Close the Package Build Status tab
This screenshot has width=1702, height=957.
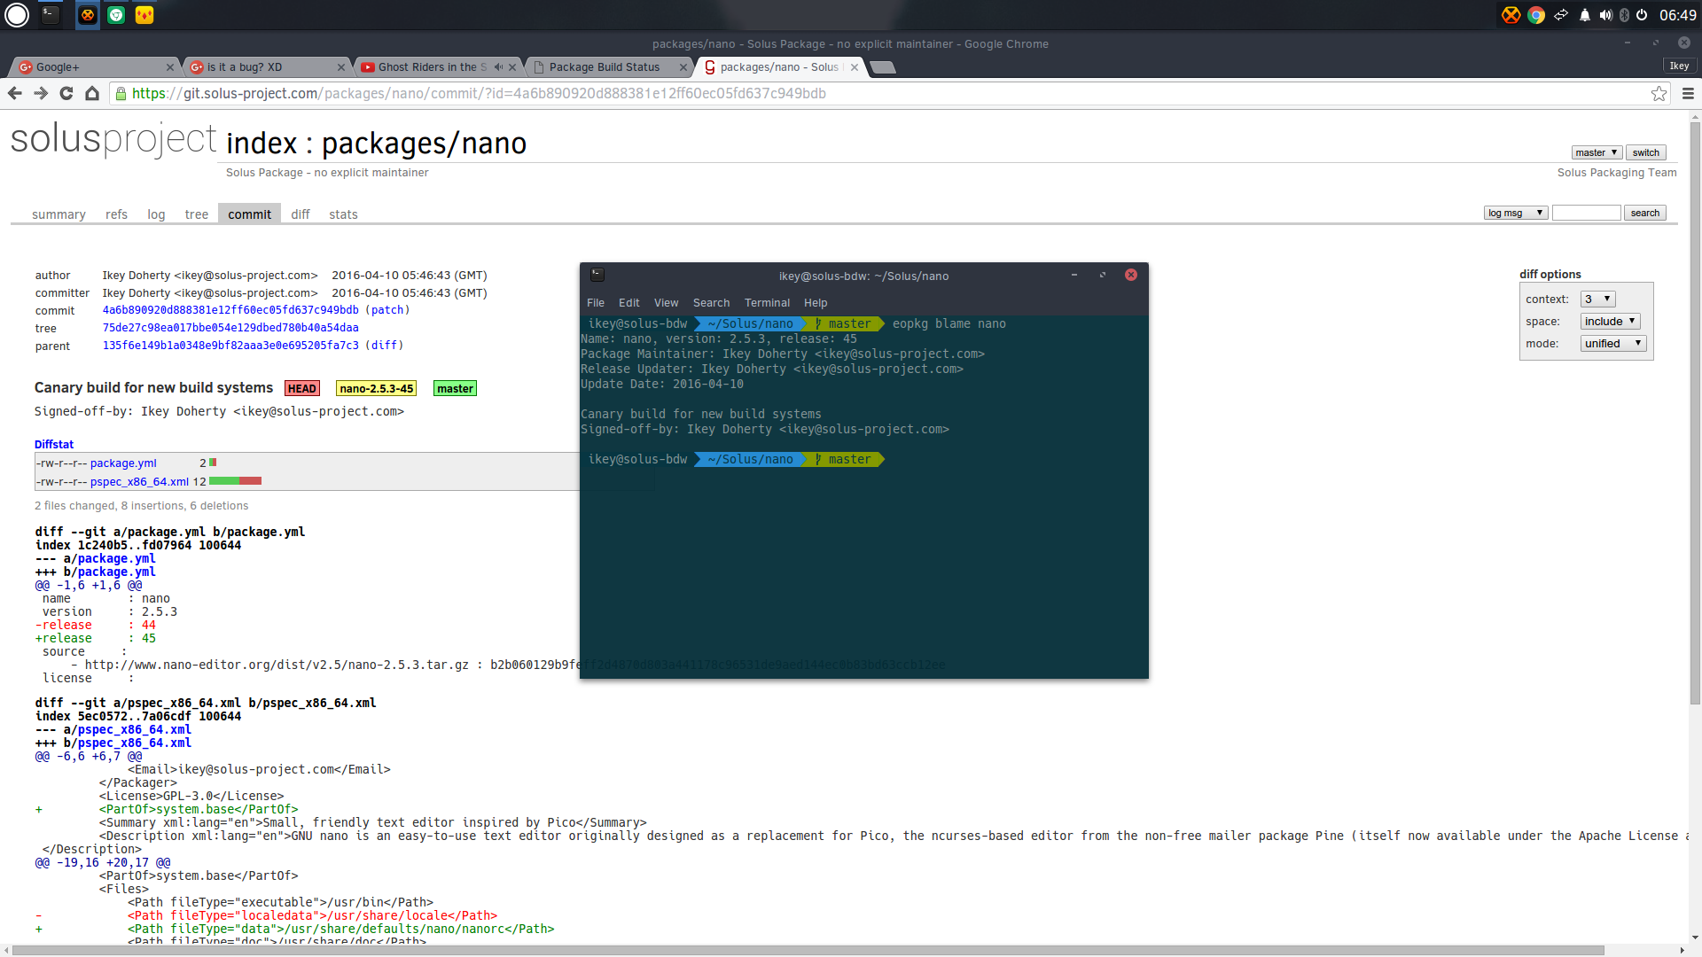683,67
